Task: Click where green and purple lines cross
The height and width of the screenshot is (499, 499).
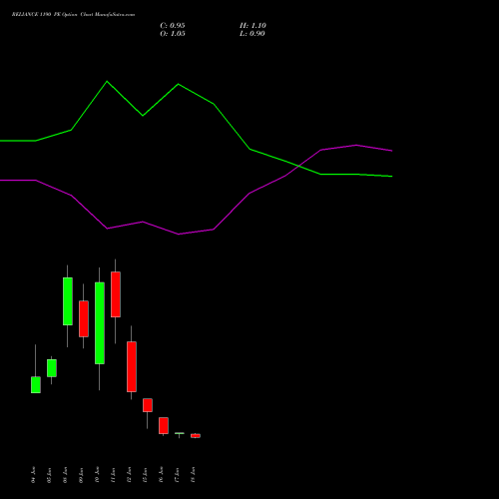Action: point(299,166)
